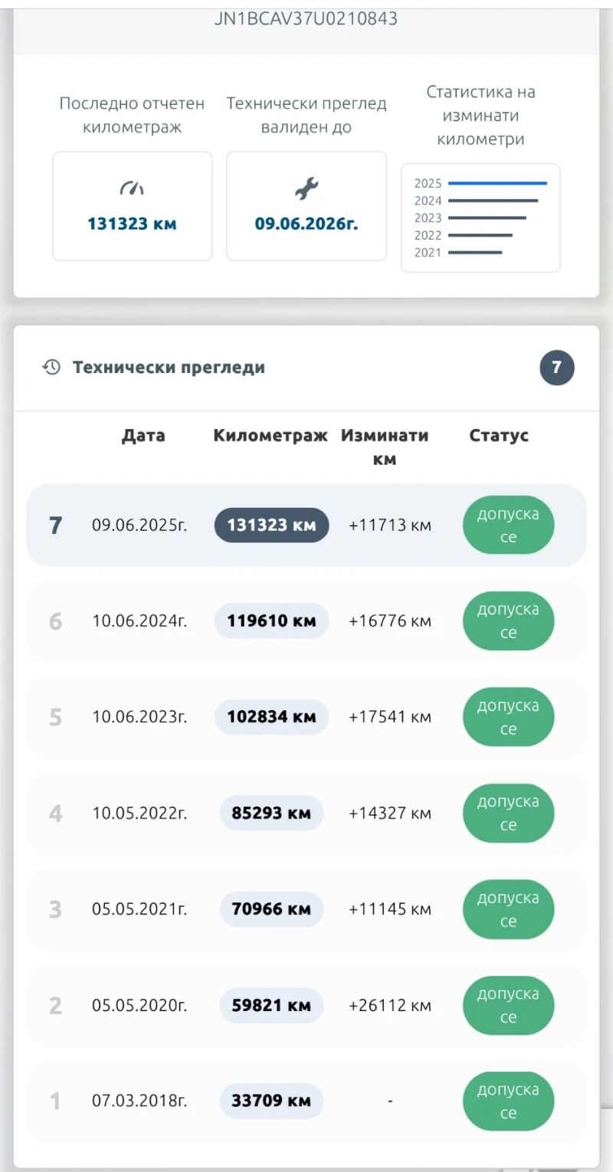Click status badge for 05.05.2020г. inspection
The height and width of the screenshot is (1172, 613).
[508, 1006]
